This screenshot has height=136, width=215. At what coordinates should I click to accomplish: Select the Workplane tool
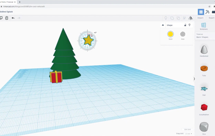click(204, 26)
